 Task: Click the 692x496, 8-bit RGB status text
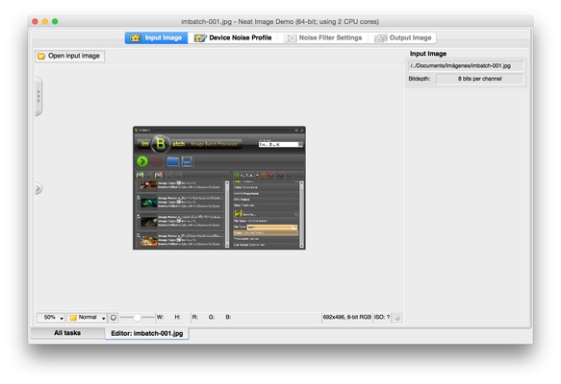click(x=346, y=317)
